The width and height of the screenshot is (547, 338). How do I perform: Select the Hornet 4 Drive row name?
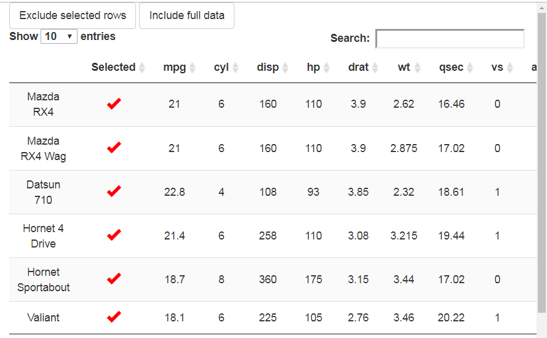click(44, 236)
